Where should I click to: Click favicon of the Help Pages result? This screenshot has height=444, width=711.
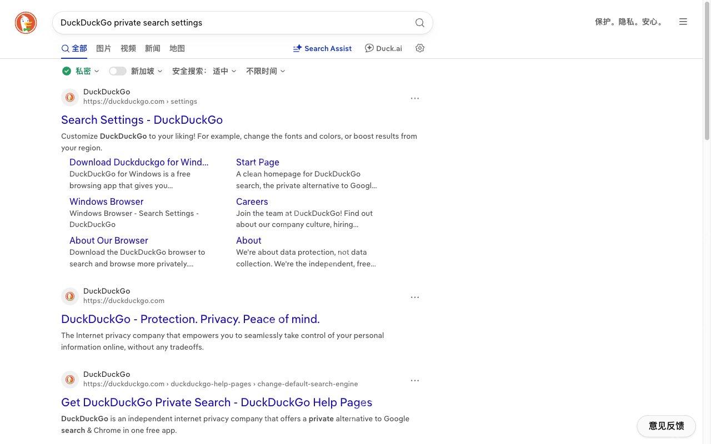click(x=70, y=380)
